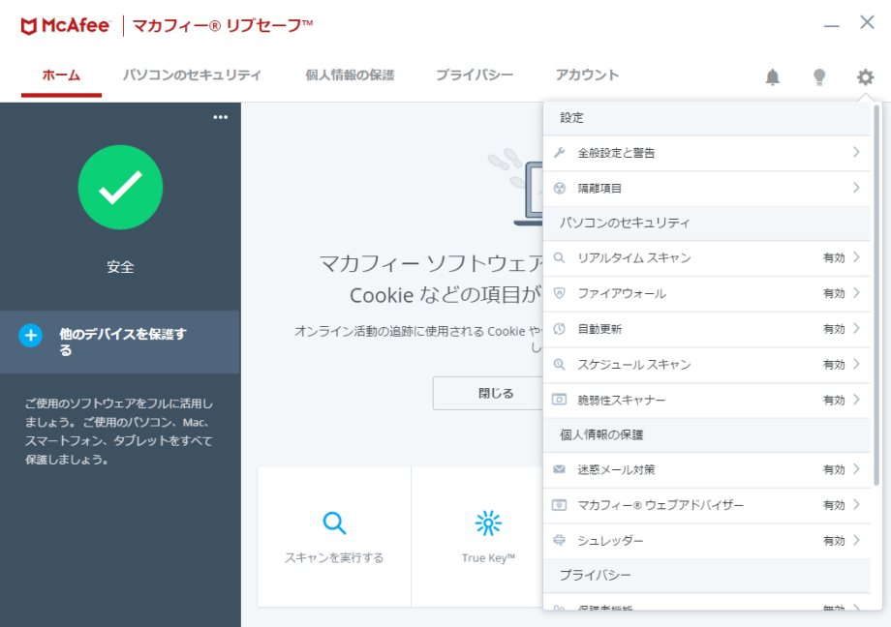Click the スキャンを実行する tile label
The width and height of the screenshot is (891, 627).
tap(334, 557)
